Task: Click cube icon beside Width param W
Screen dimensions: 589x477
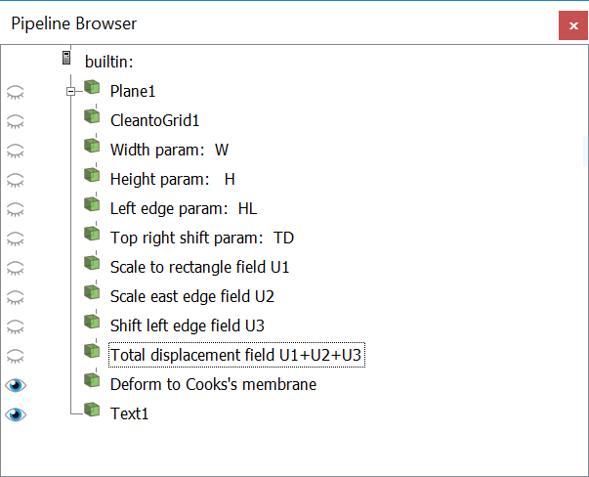Action: (93, 147)
